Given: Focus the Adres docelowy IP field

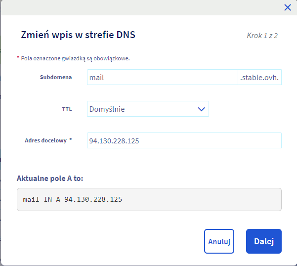Looking at the screenshot, I should tap(184, 140).
